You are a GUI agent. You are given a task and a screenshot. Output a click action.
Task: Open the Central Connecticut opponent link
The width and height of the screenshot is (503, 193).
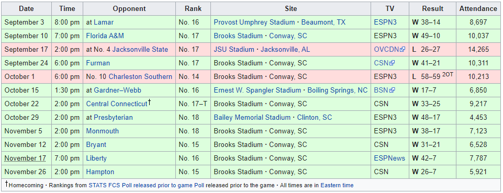(116, 104)
